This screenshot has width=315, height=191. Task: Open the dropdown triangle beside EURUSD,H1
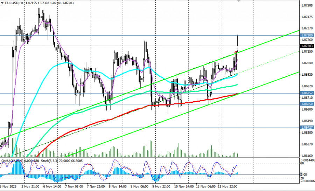[2, 3]
